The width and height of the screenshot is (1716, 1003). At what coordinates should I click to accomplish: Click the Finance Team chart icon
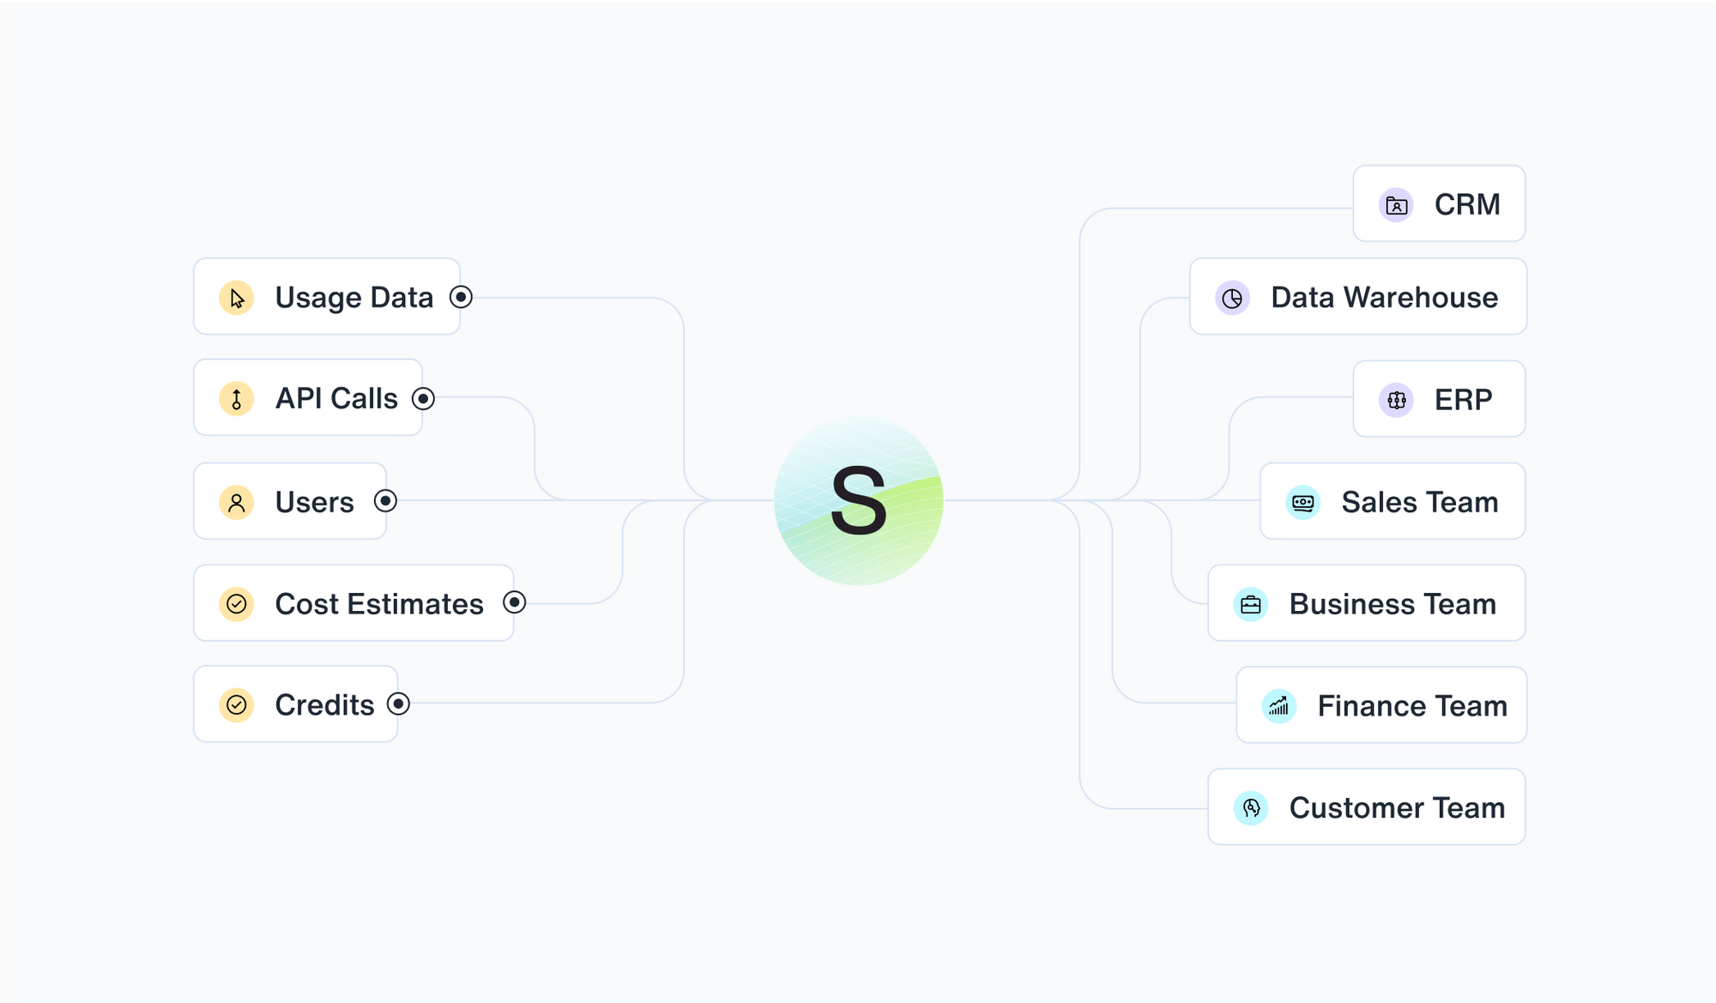coord(1278,706)
